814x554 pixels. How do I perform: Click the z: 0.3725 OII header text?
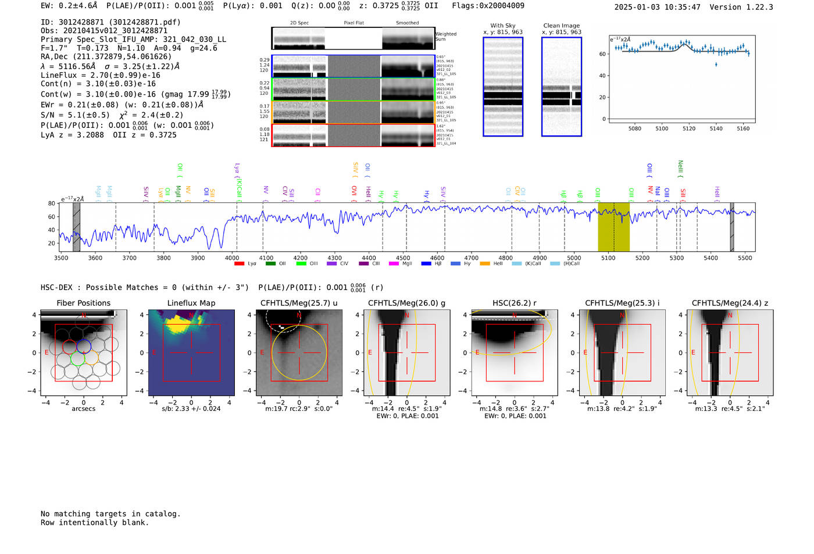pos(399,6)
